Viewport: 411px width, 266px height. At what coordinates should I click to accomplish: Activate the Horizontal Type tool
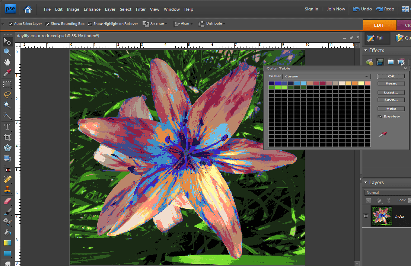(x=7, y=127)
